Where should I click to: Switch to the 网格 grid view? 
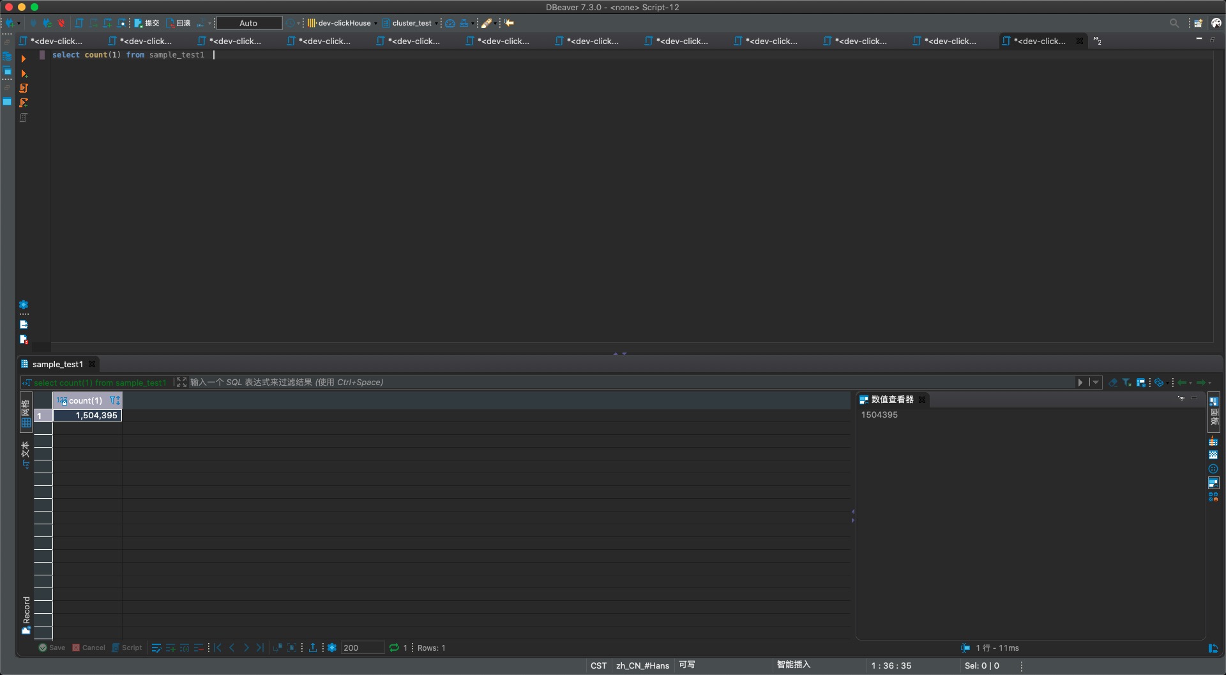coord(26,413)
